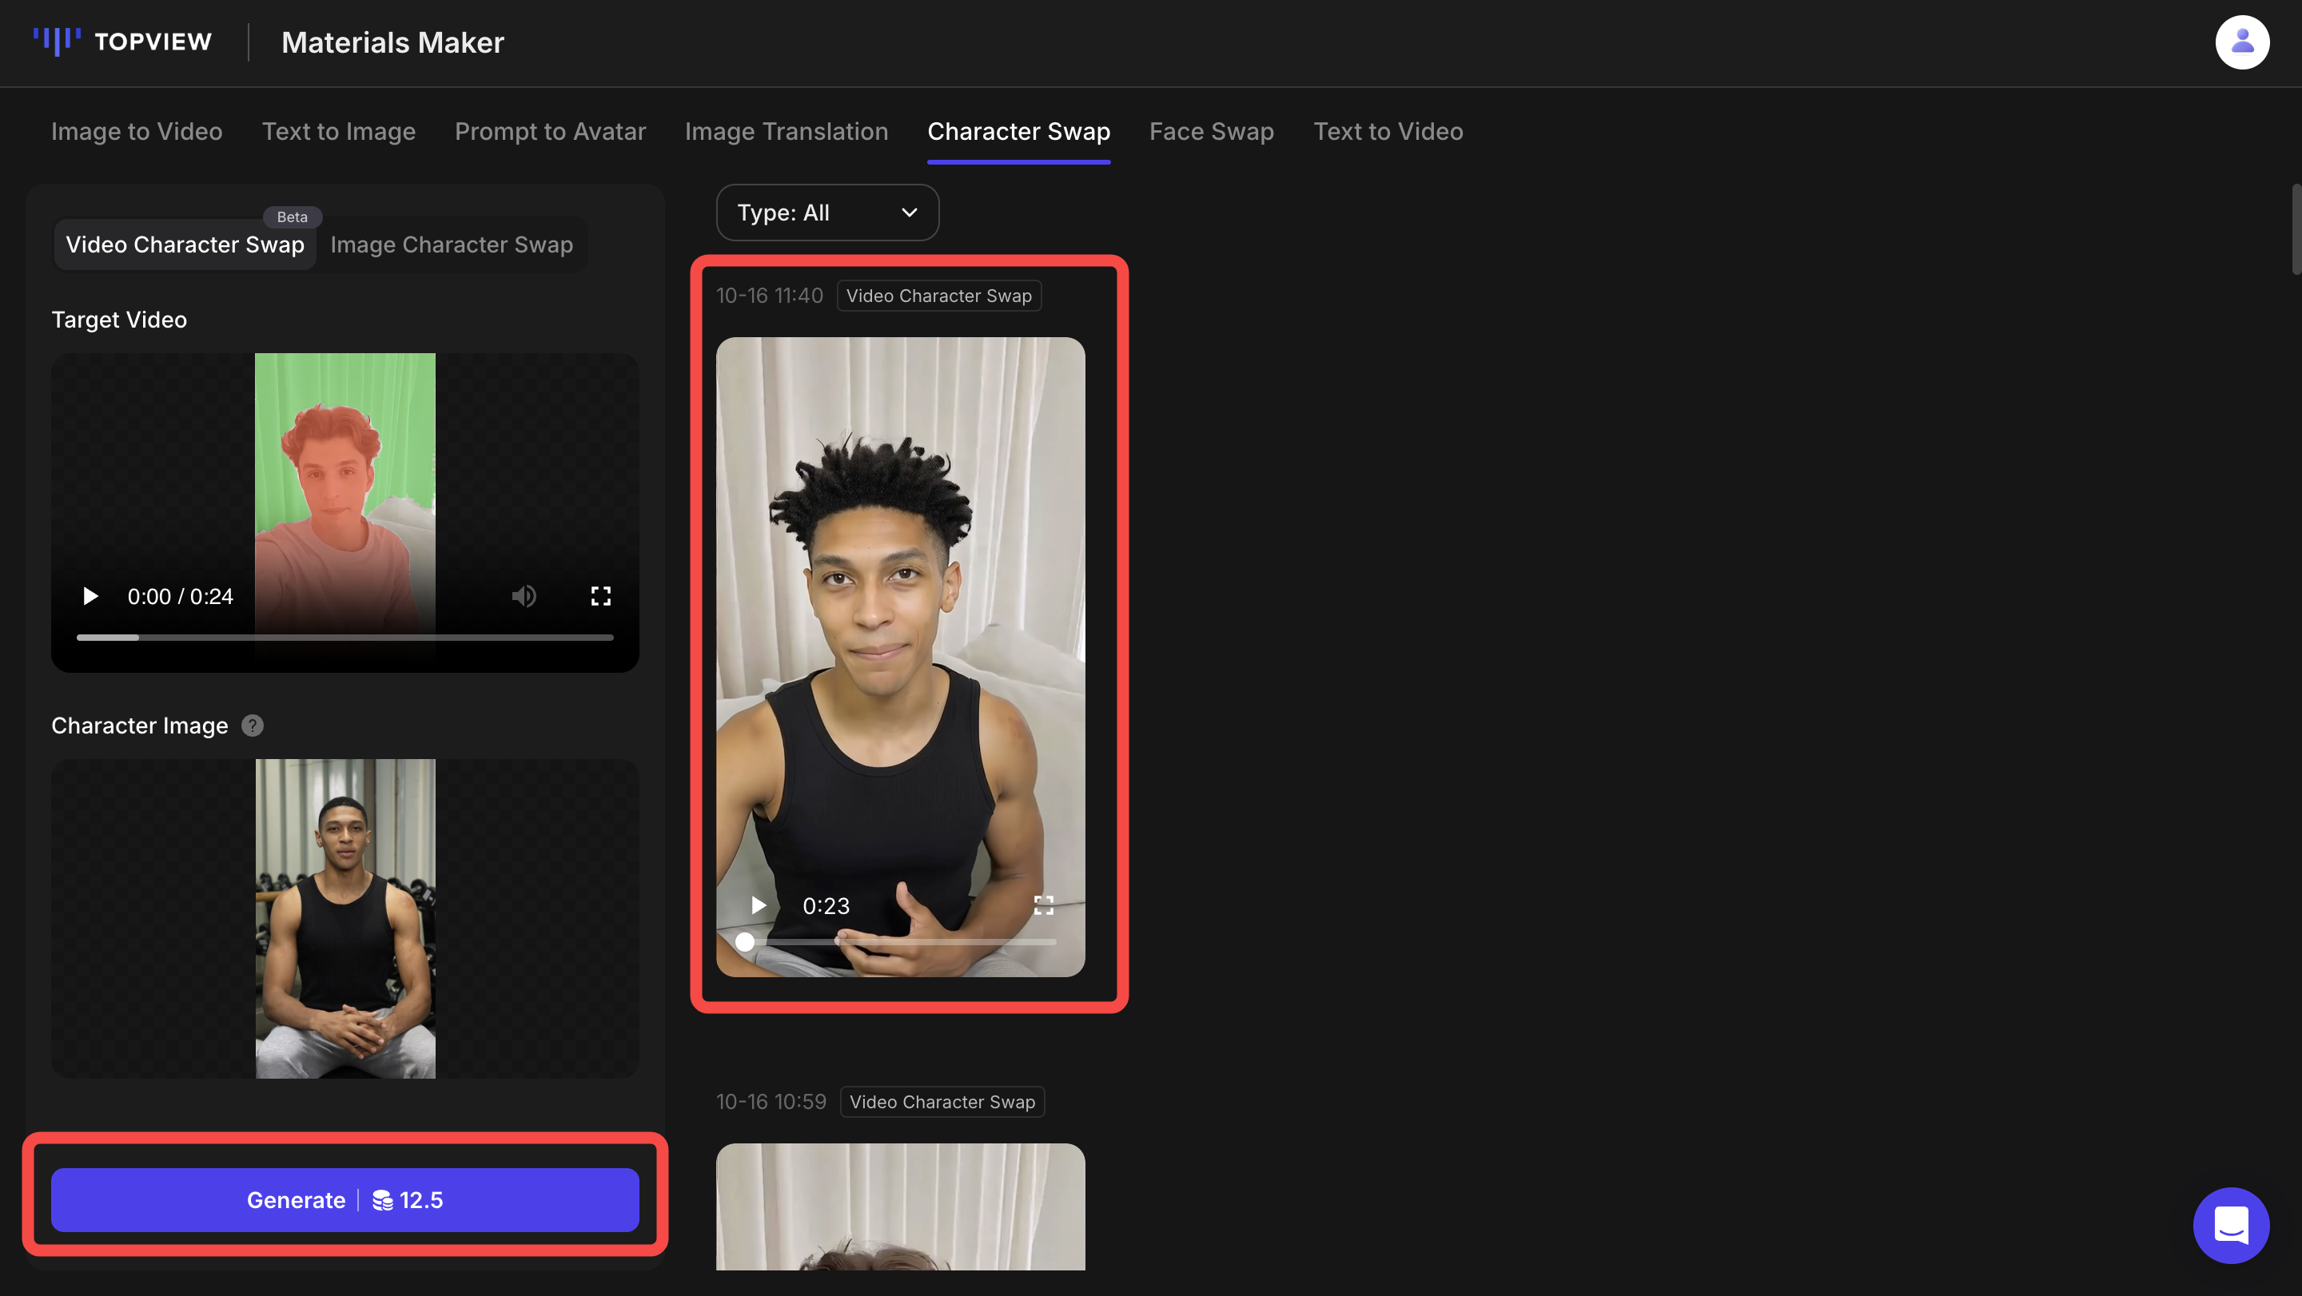Play the generated Video Character Swap result
This screenshot has height=1296, width=2302.
click(x=759, y=904)
